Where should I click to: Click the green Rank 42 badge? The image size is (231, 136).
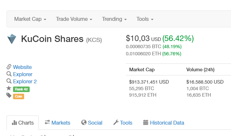(21, 89)
